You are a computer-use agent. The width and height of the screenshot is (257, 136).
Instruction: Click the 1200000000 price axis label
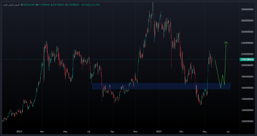[247, 110]
